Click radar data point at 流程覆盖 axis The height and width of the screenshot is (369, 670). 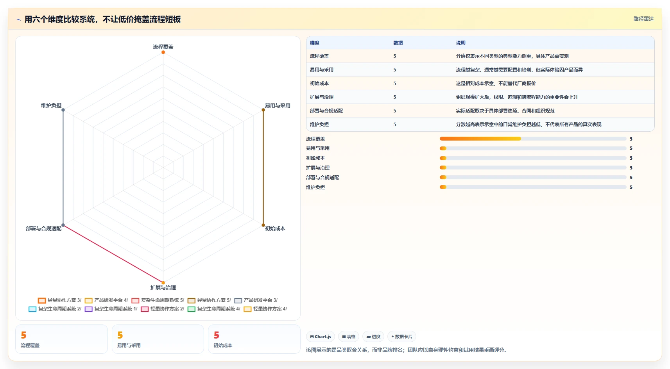[x=163, y=52]
